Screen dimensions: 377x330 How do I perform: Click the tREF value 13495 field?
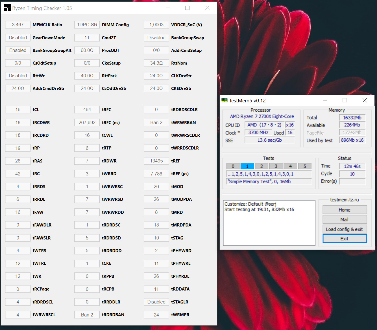(x=156, y=161)
